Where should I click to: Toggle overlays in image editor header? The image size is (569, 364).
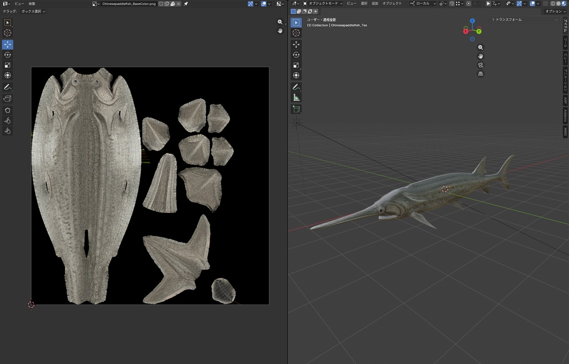(263, 4)
